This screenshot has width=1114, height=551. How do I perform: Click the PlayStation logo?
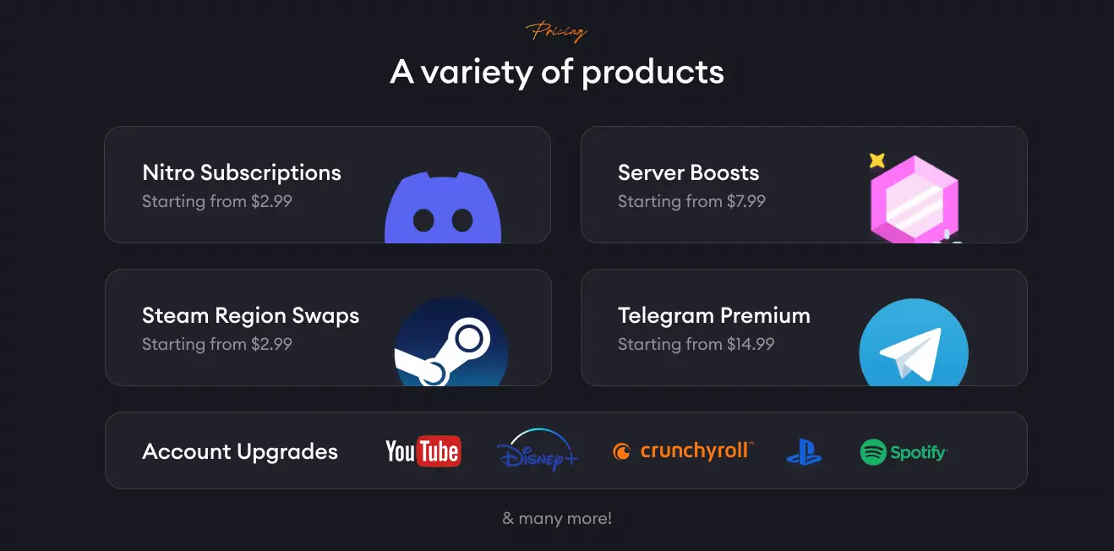(804, 452)
